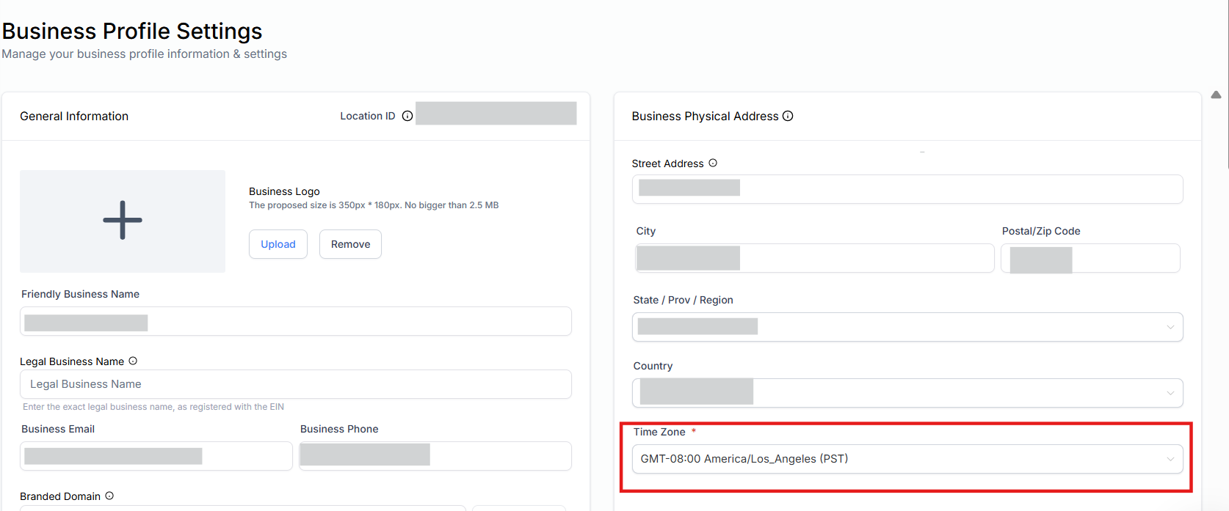Click the Friendly Business Name field
Viewport: 1229px width, 511px height.
[x=295, y=322]
